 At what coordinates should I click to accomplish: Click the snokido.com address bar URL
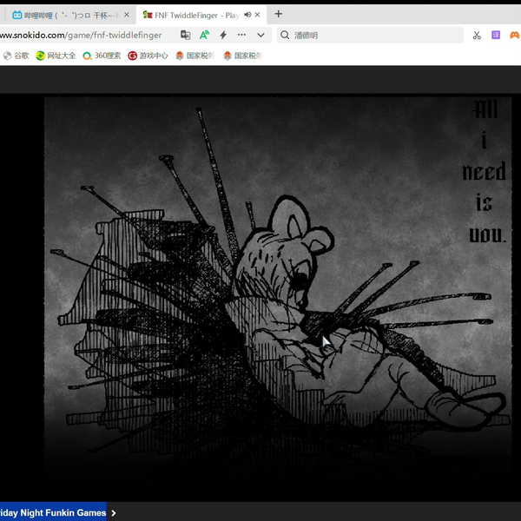tap(81, 36)
